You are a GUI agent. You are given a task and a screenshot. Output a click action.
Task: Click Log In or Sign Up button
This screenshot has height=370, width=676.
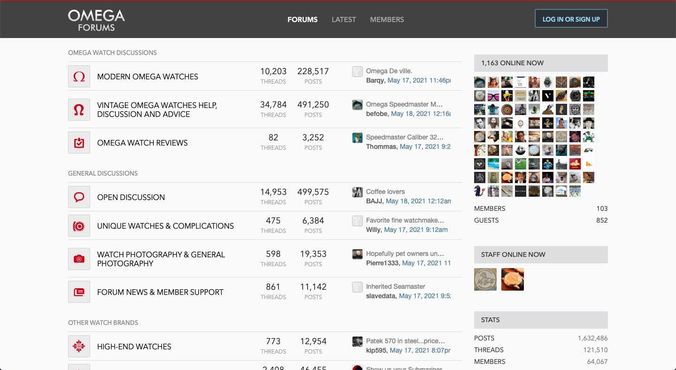tap(571, 19)
